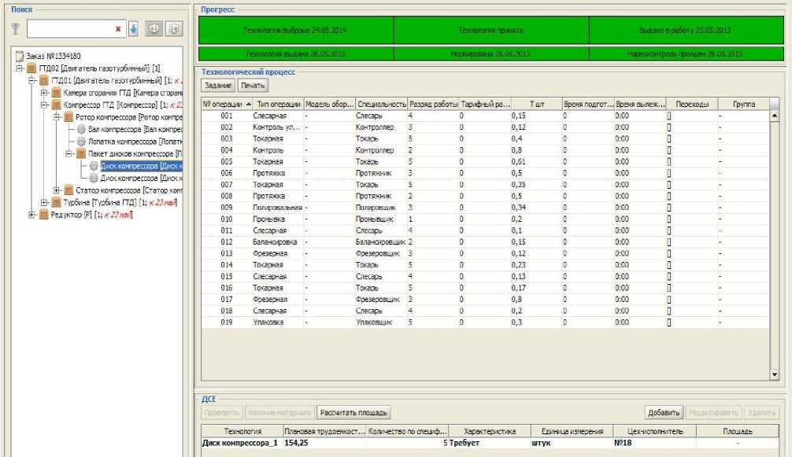Toggle Переходы checkbox for operation 001

click(669, 116)
